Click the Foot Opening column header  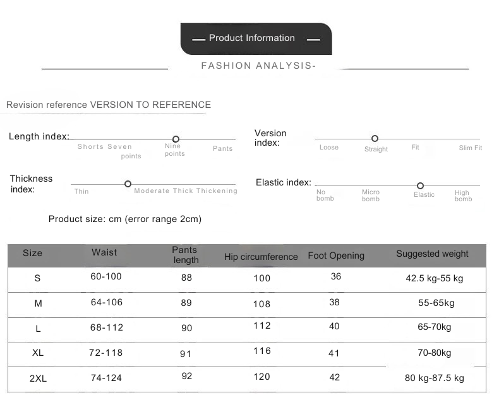click(336, 255)
